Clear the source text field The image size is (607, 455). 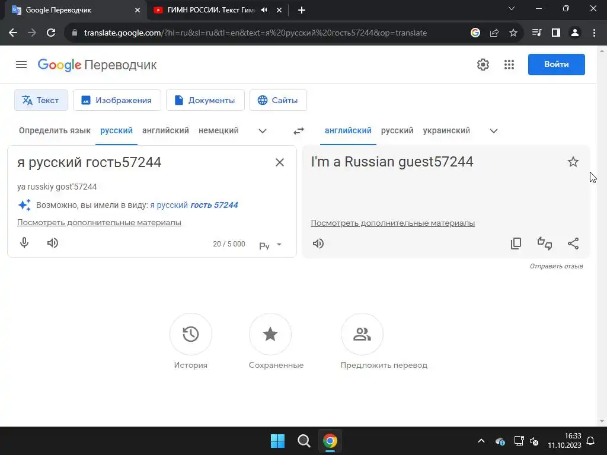coord(280,162)
